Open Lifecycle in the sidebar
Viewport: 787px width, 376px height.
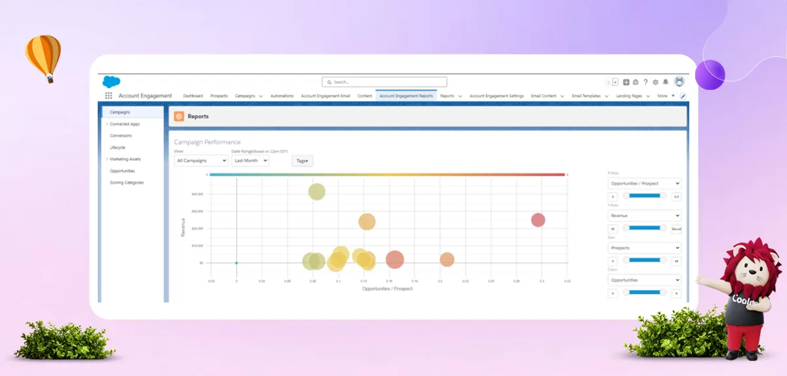point(117,148)
